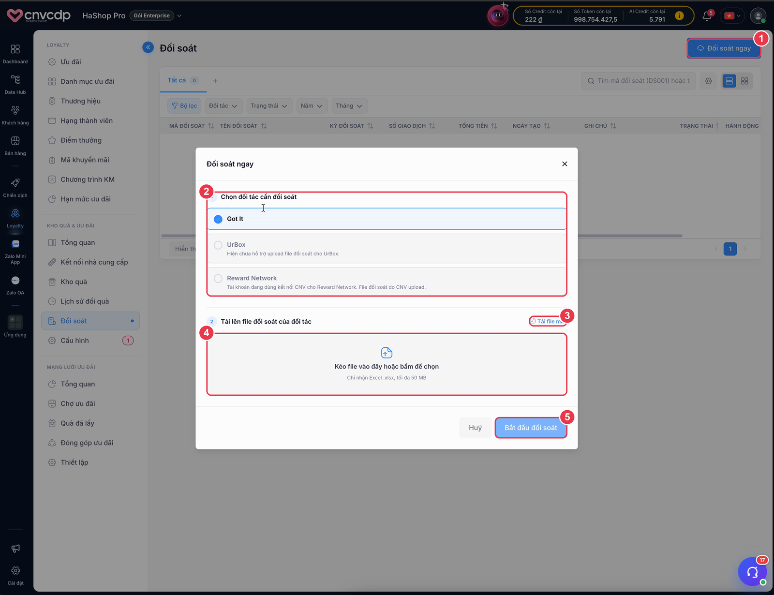Screen dimensions: 774x595
Task: Open Ứng dụng apps icon
Action: point(15,326)
